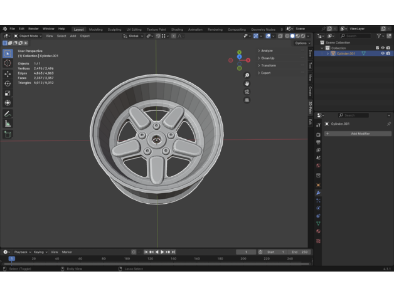Open the Render menu

tap(33, 29)
